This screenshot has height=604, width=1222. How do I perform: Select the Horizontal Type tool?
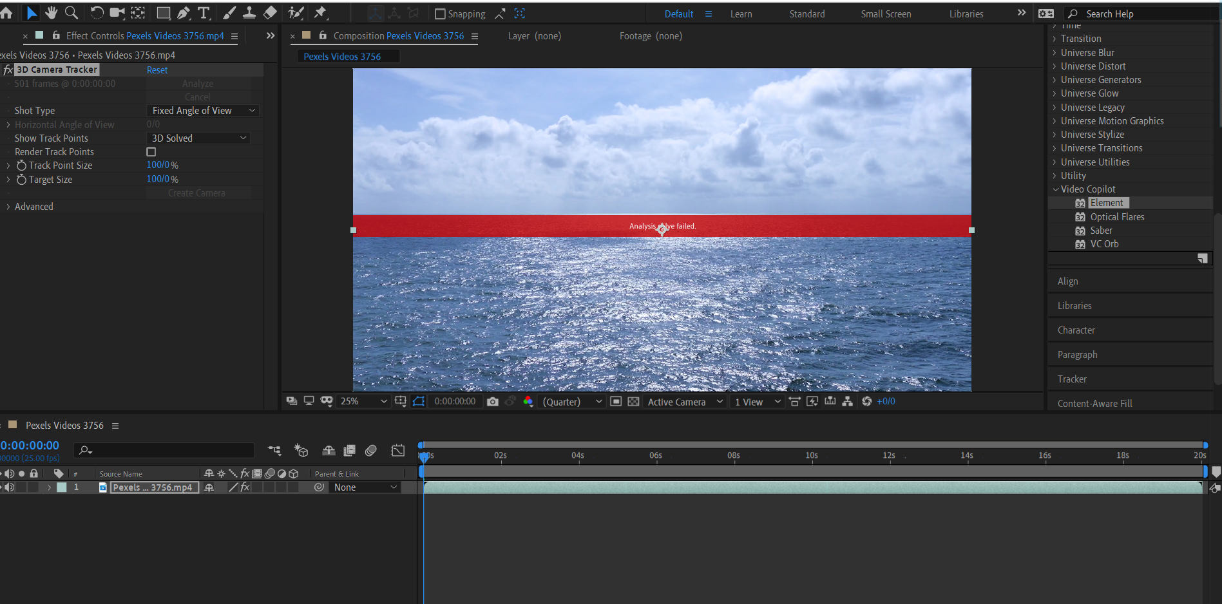pos(204,12)
